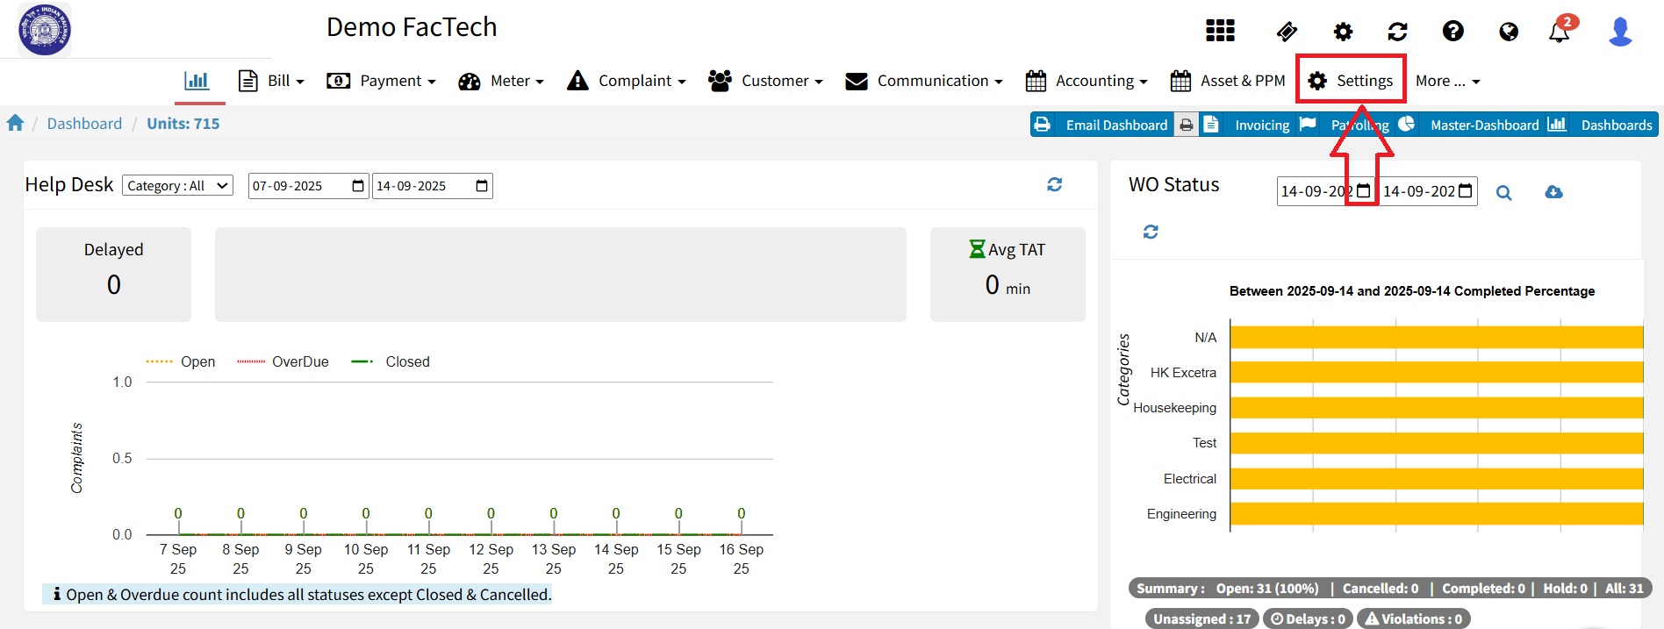Image resolution: width=1664 pixels, height=629 pixels.
Task: Open the Asset & PPM menu
Action: (x=1228, y=81)
